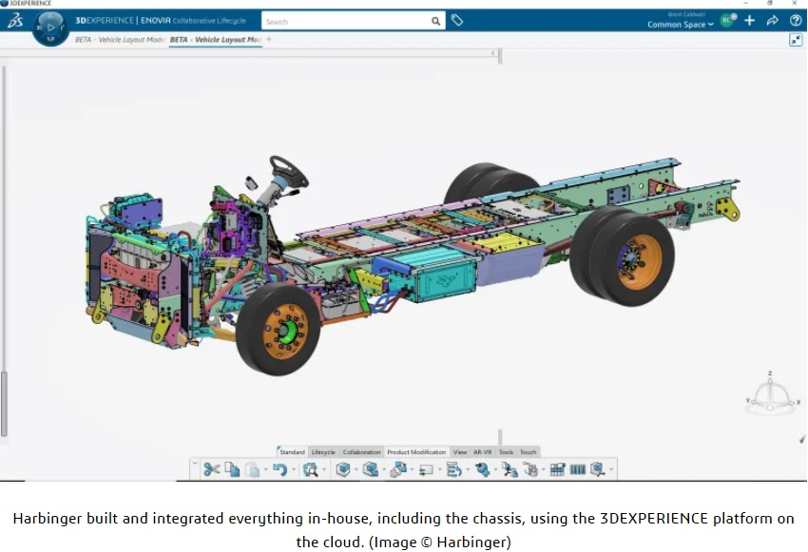This screenshot has width=808, height=552.
Task: Click the search-in-view magnifier toolbar icon
Action: [x=310, y=469]
